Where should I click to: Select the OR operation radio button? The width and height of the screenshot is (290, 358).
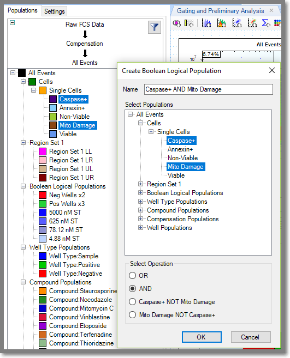(x=133, y=276)
